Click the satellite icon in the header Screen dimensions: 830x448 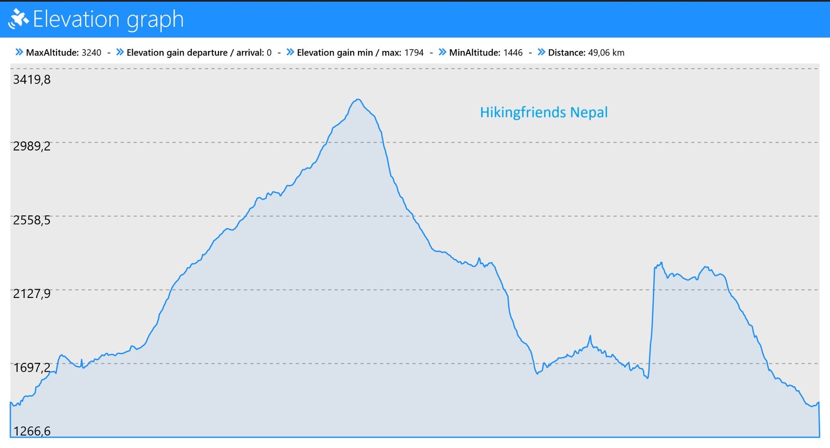coord(18,19)
